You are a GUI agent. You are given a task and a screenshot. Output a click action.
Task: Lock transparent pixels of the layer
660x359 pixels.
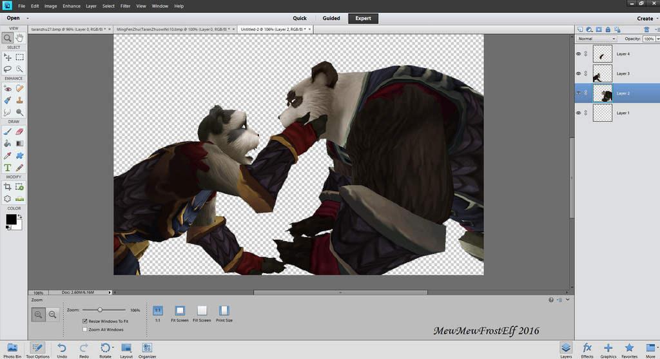click(617, 30)
